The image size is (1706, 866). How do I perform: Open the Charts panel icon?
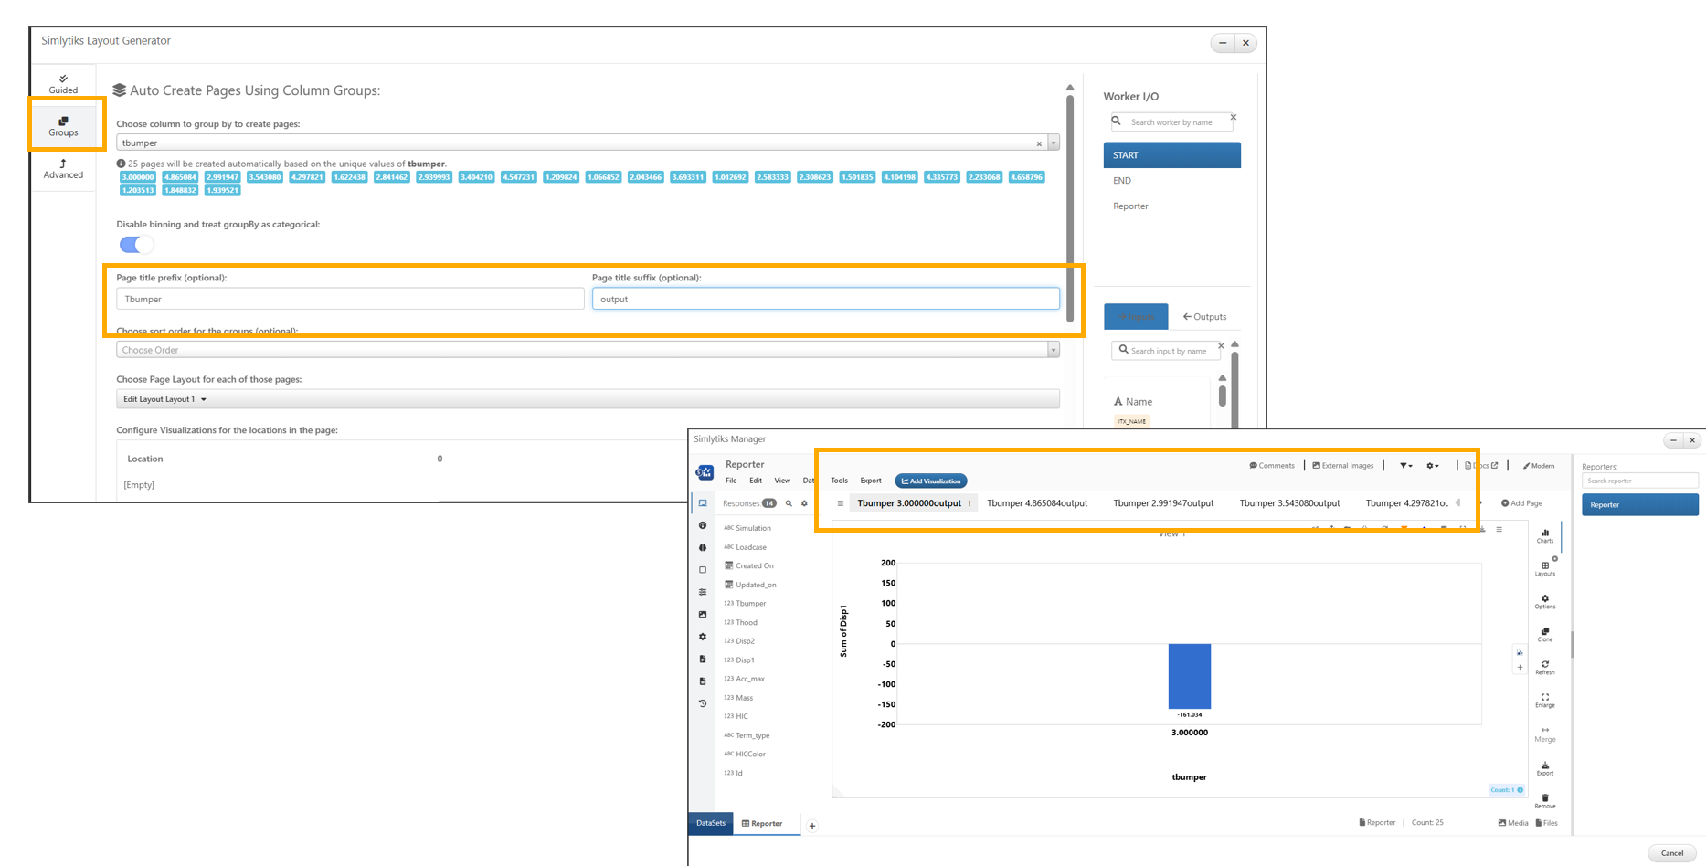tap(1544, 535)
